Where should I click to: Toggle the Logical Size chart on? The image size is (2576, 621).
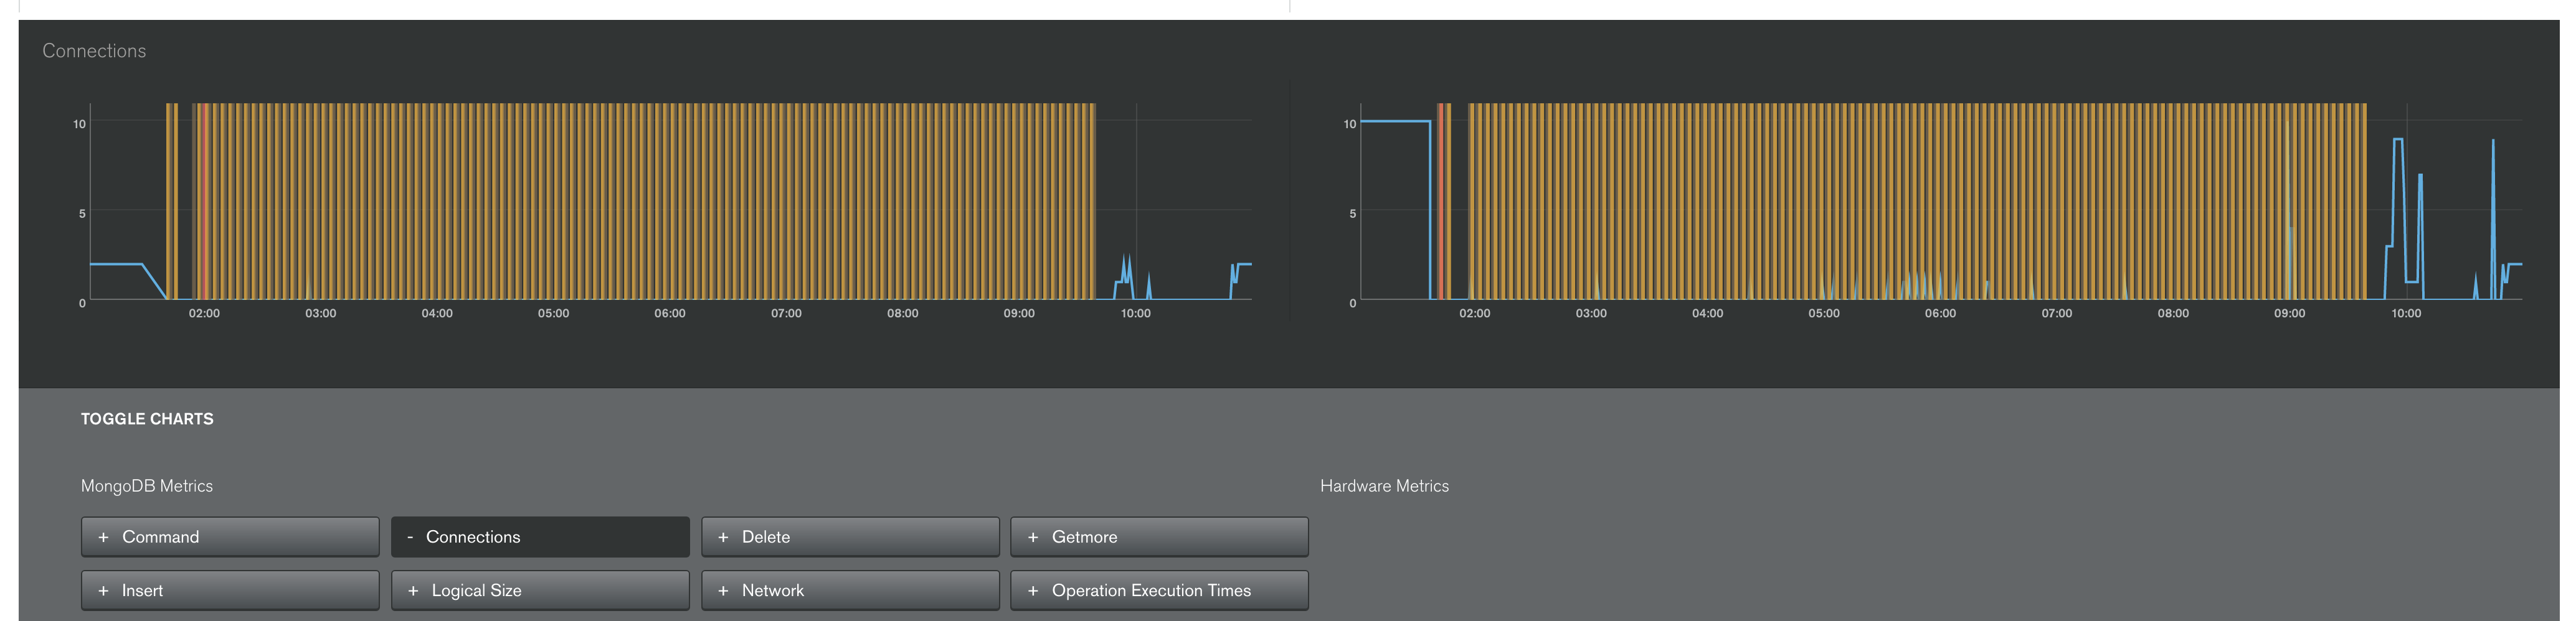point(540,590)
